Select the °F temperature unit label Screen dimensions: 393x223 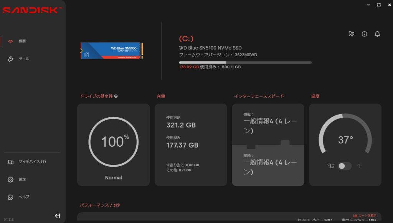[x=359, y=166]
